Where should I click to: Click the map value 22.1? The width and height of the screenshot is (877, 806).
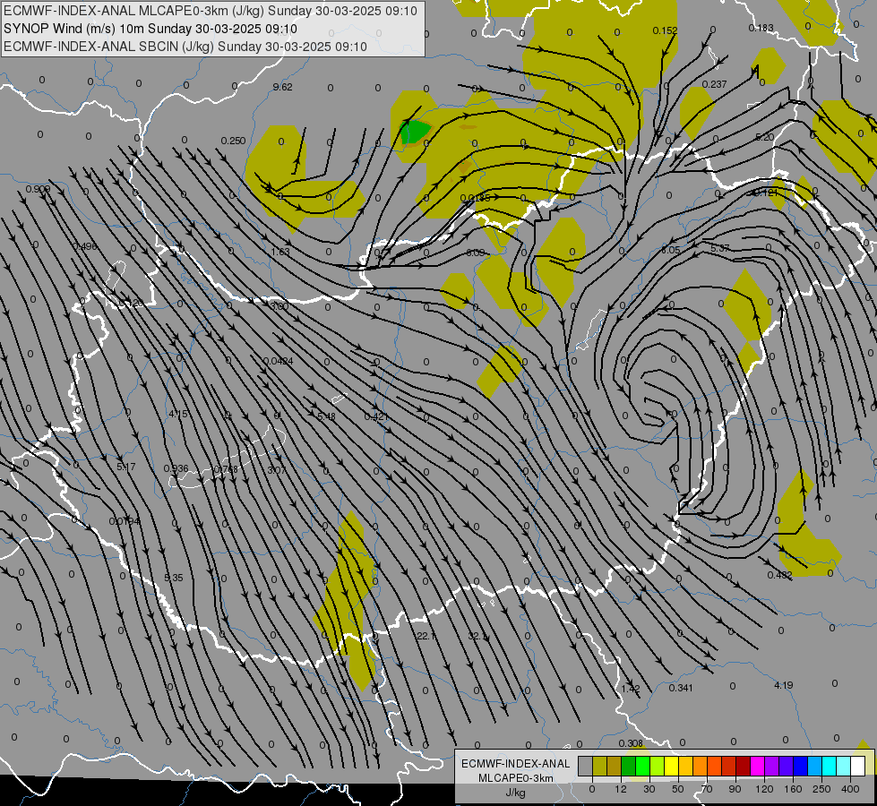coord(426,636)
